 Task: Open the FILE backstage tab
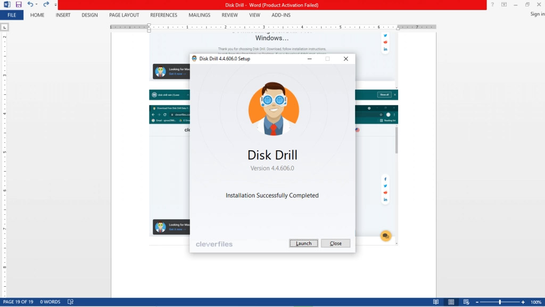click(x=12, y=15)
